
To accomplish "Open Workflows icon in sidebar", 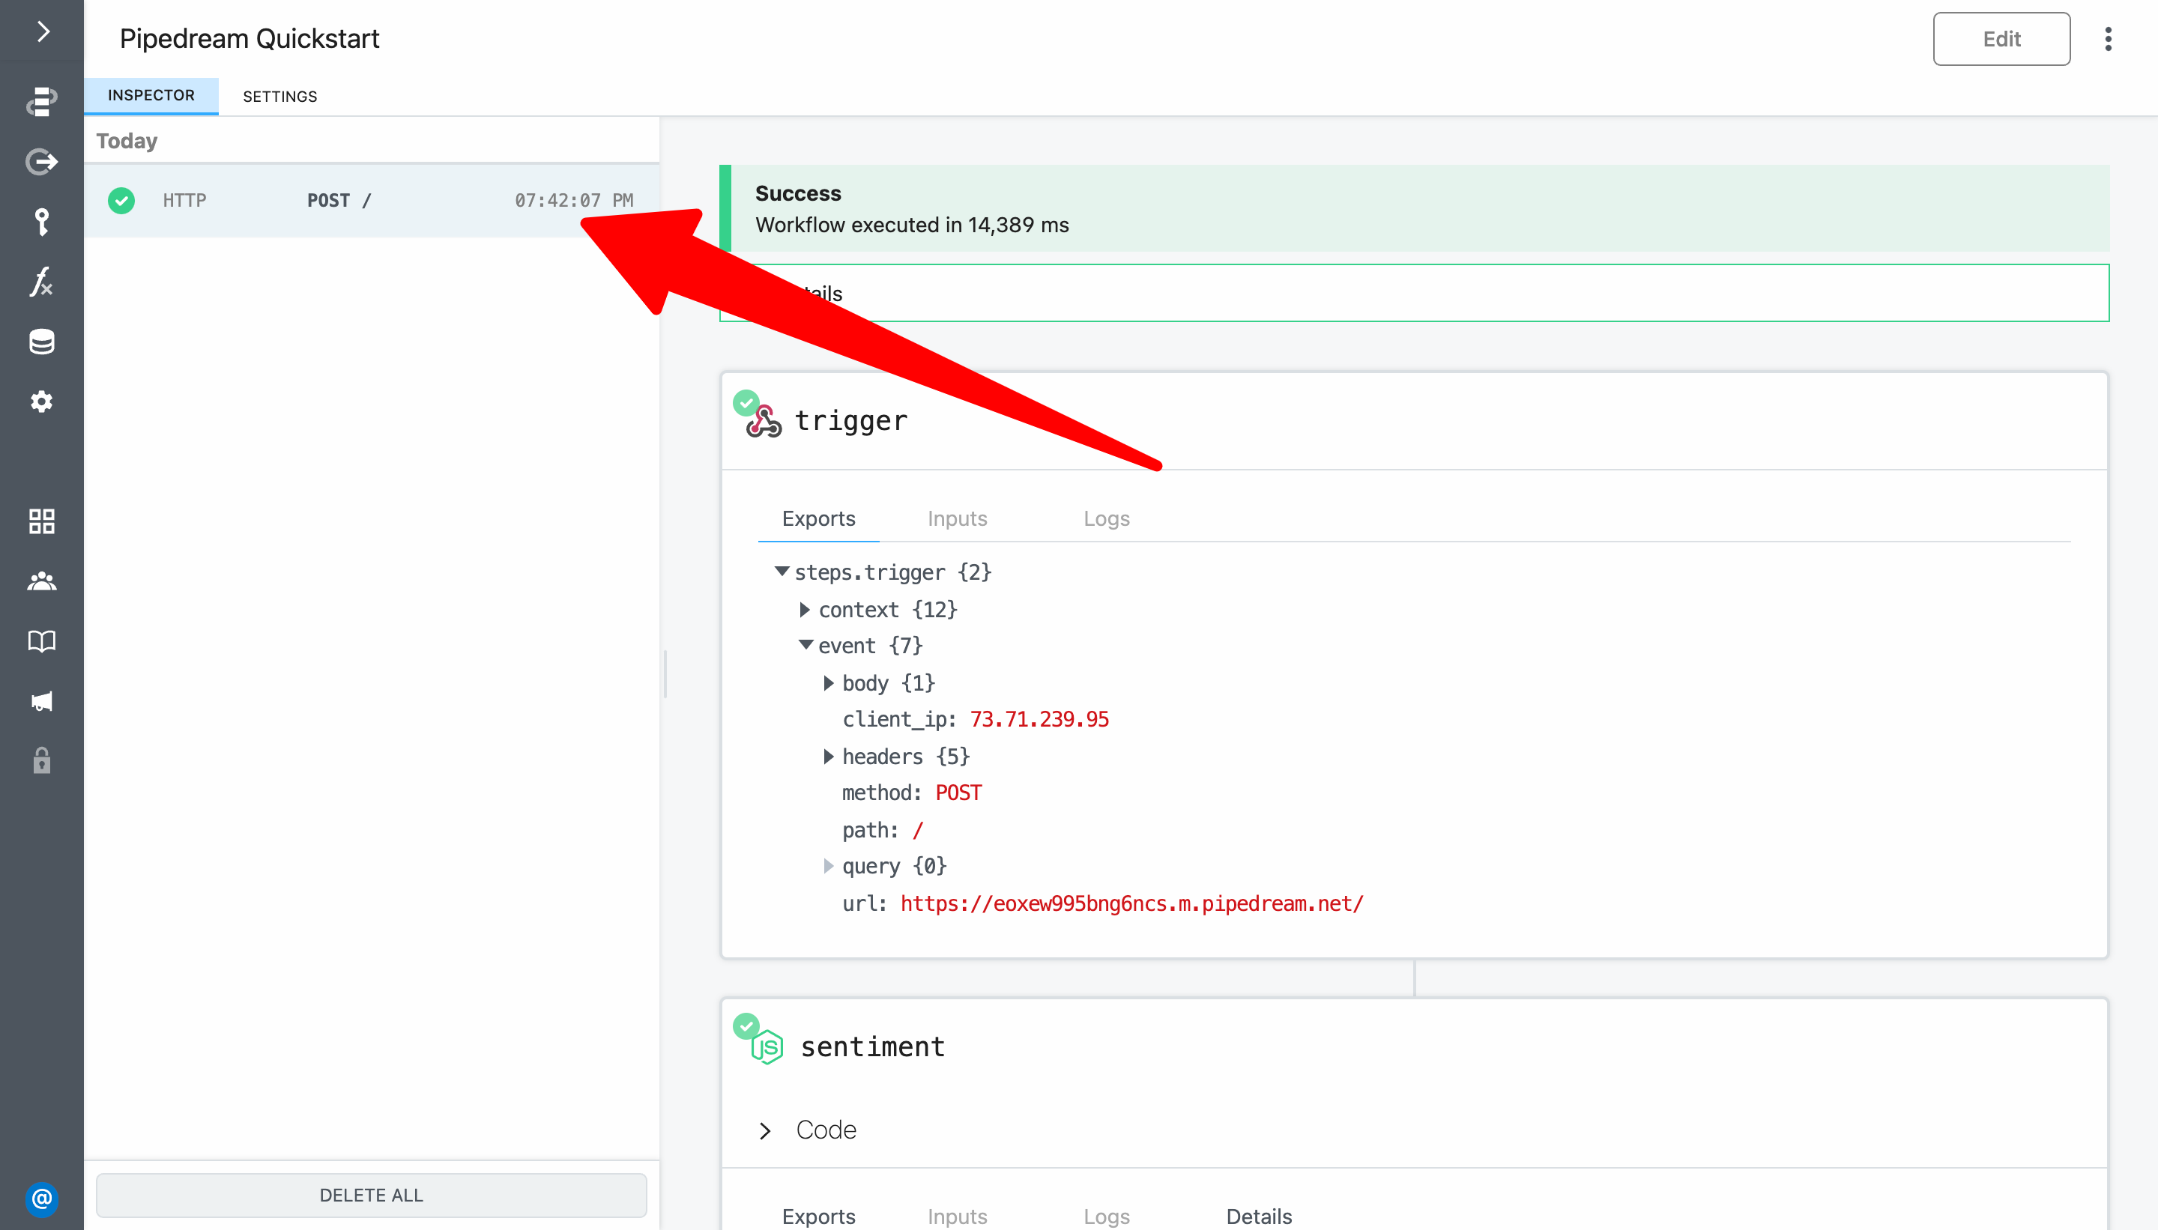I will coord(41,101).
